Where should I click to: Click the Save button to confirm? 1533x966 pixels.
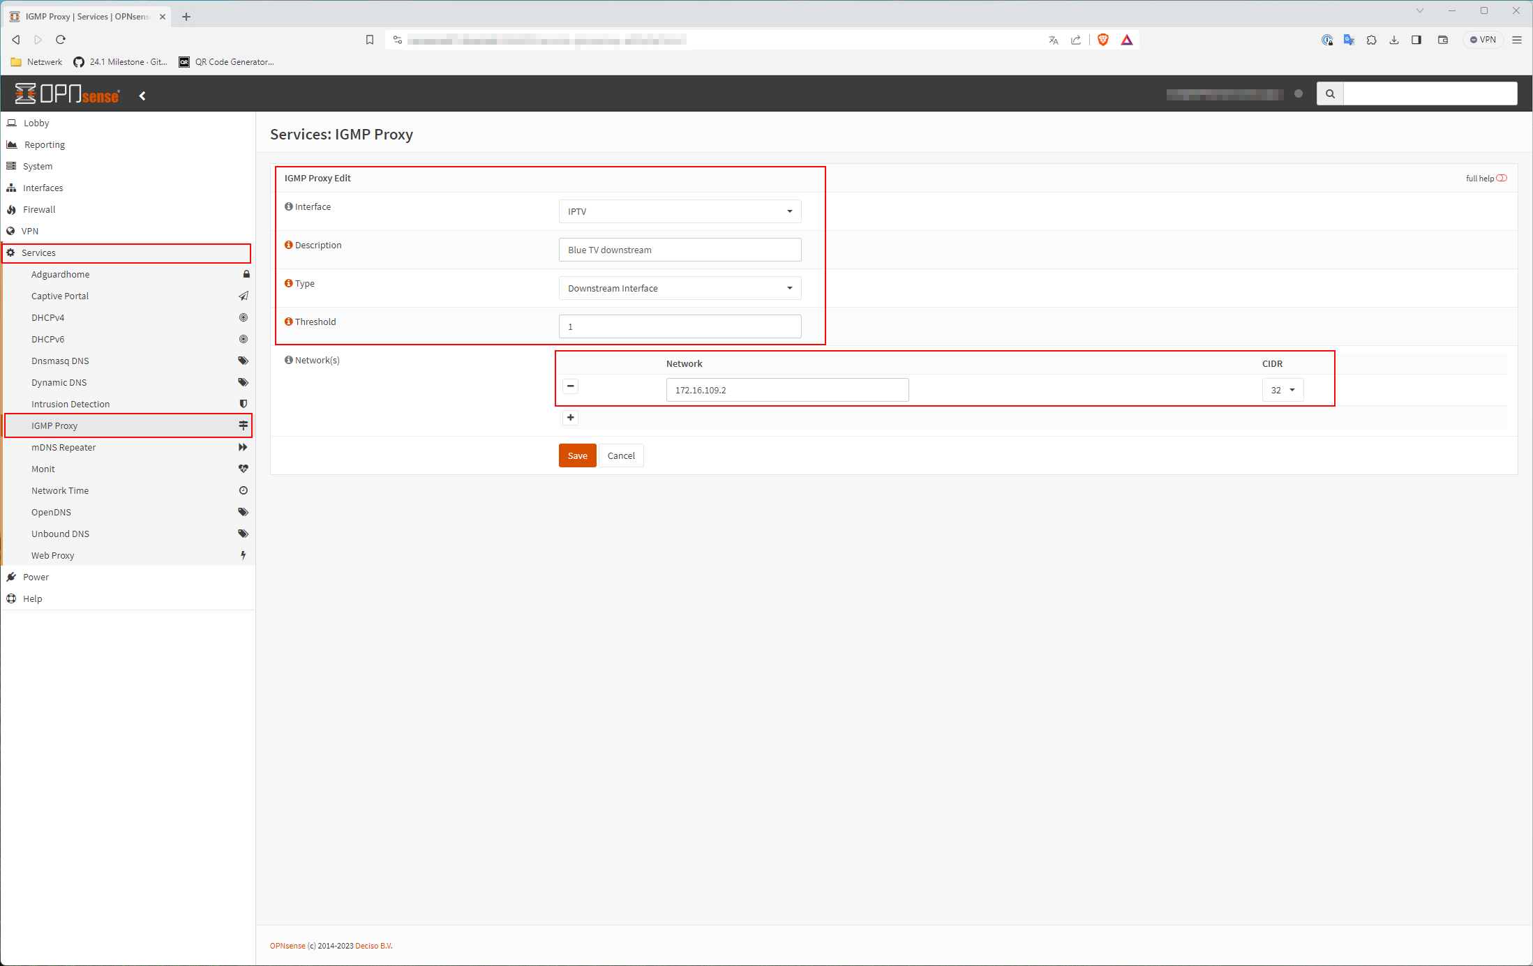pos(576,455)
